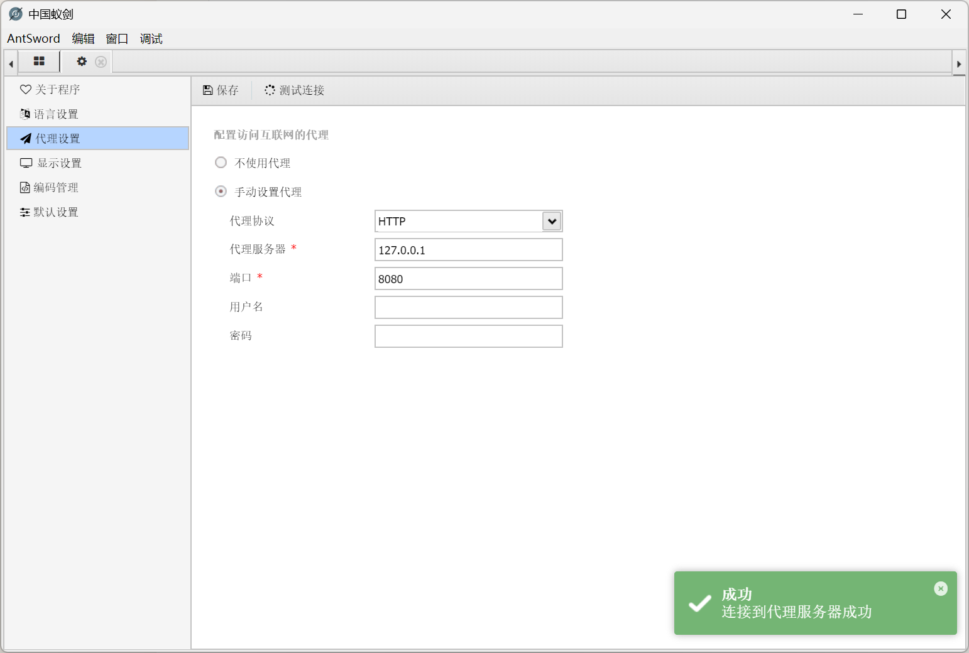Maximize the 中国蚁剑 window

(901, 14)
